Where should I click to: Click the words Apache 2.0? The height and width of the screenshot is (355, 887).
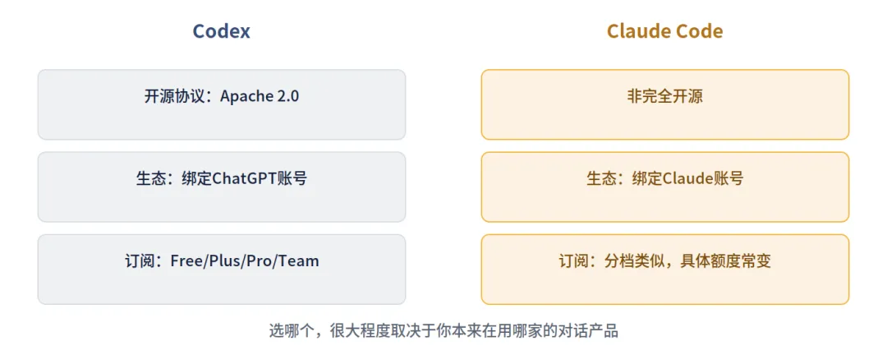259,96
